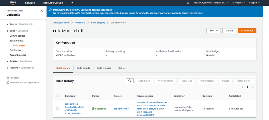Click the Feedback icon in the sidebar
Screen dimensions: 269x120
(x=8, y=78)
